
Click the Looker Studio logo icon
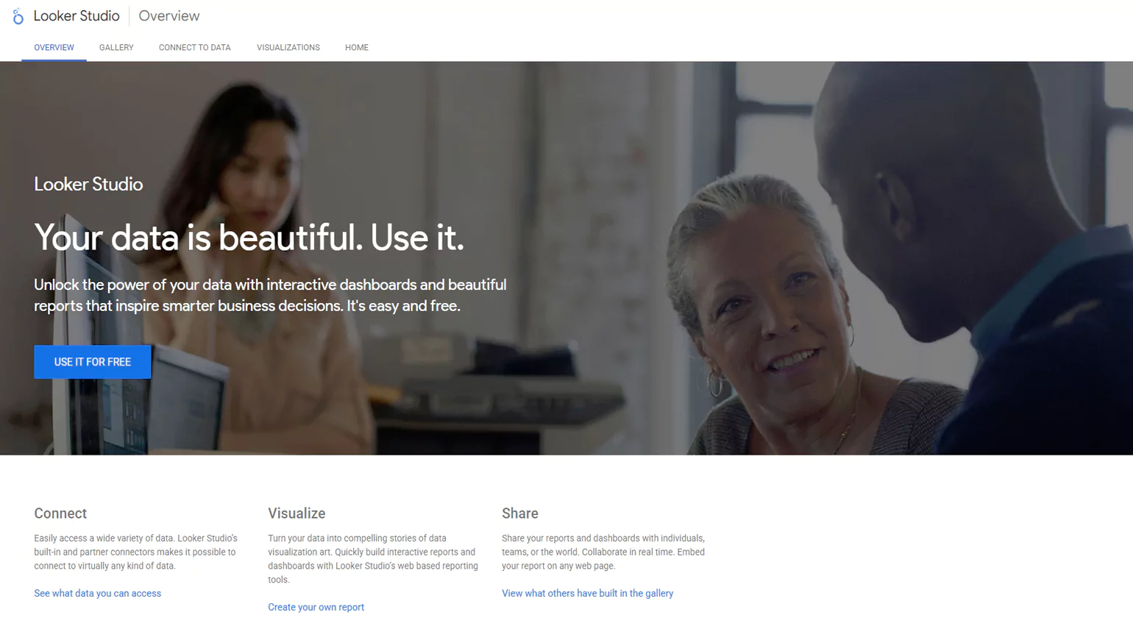(18, 16)
